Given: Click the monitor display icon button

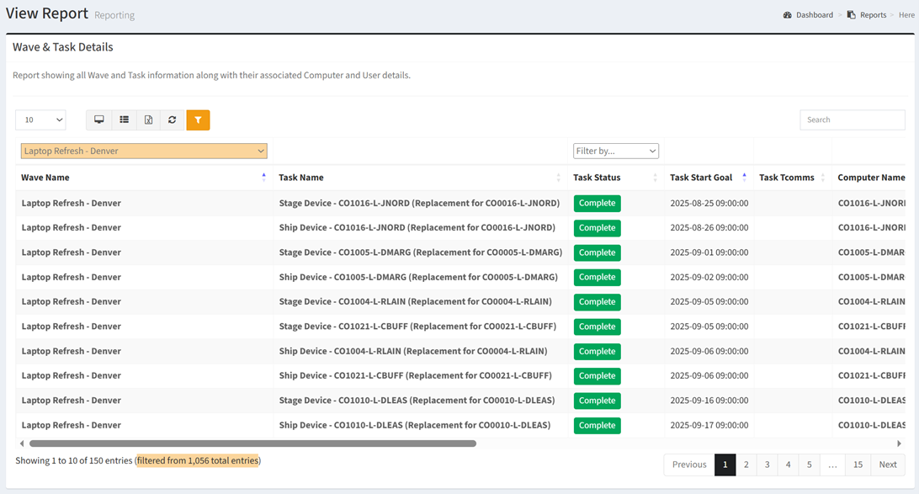Looking at the screenshot, I should [x=99, y=120].
